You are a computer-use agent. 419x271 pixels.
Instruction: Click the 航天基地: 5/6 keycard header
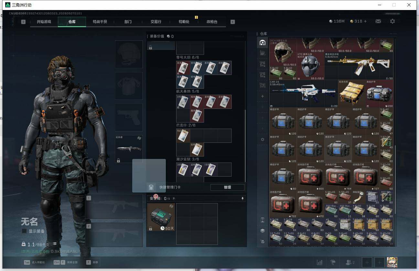[x=188, y=91]
